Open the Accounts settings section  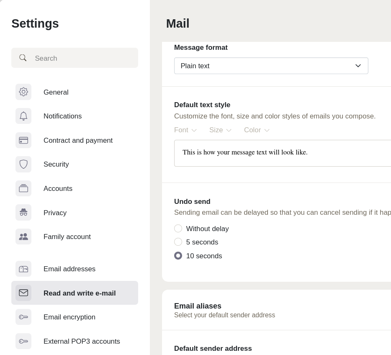(58, 188)
